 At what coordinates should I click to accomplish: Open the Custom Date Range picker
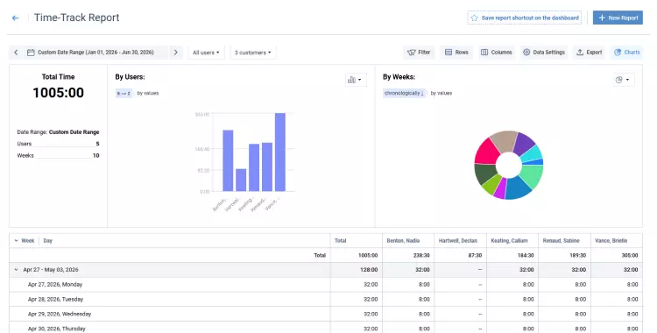[x=96, y=53]
